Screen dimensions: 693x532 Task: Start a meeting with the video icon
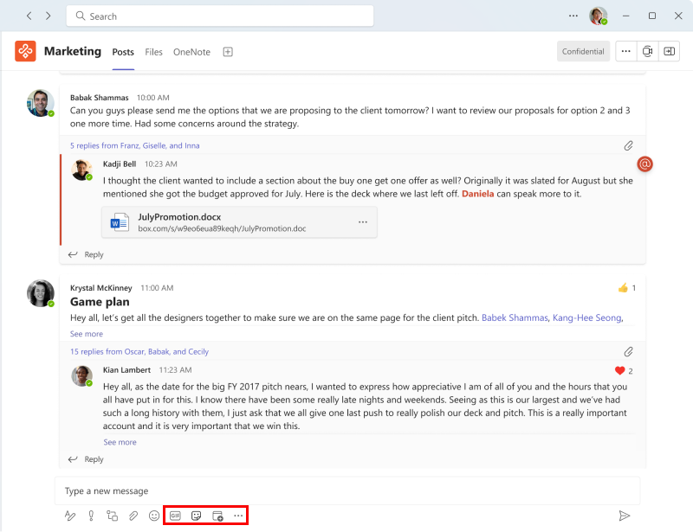[647, 51]
